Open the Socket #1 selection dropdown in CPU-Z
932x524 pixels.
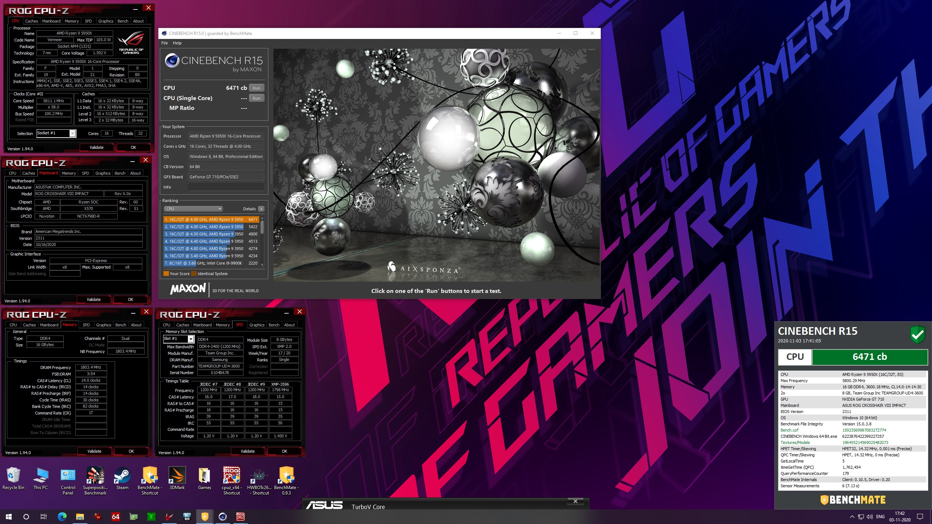click(x=56, y=133)
